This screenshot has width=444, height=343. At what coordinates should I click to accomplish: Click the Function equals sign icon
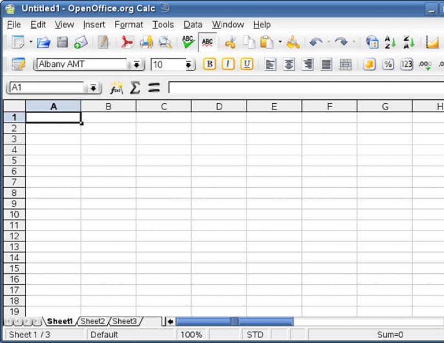(154, 88)
